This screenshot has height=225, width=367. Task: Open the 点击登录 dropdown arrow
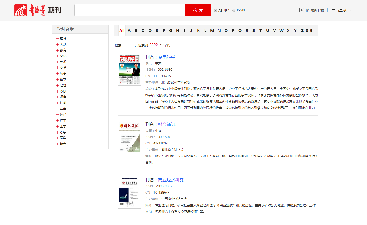(x=350, y=10)
